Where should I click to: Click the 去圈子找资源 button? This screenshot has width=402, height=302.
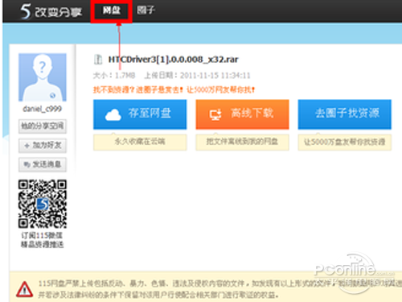coord(345,114)
